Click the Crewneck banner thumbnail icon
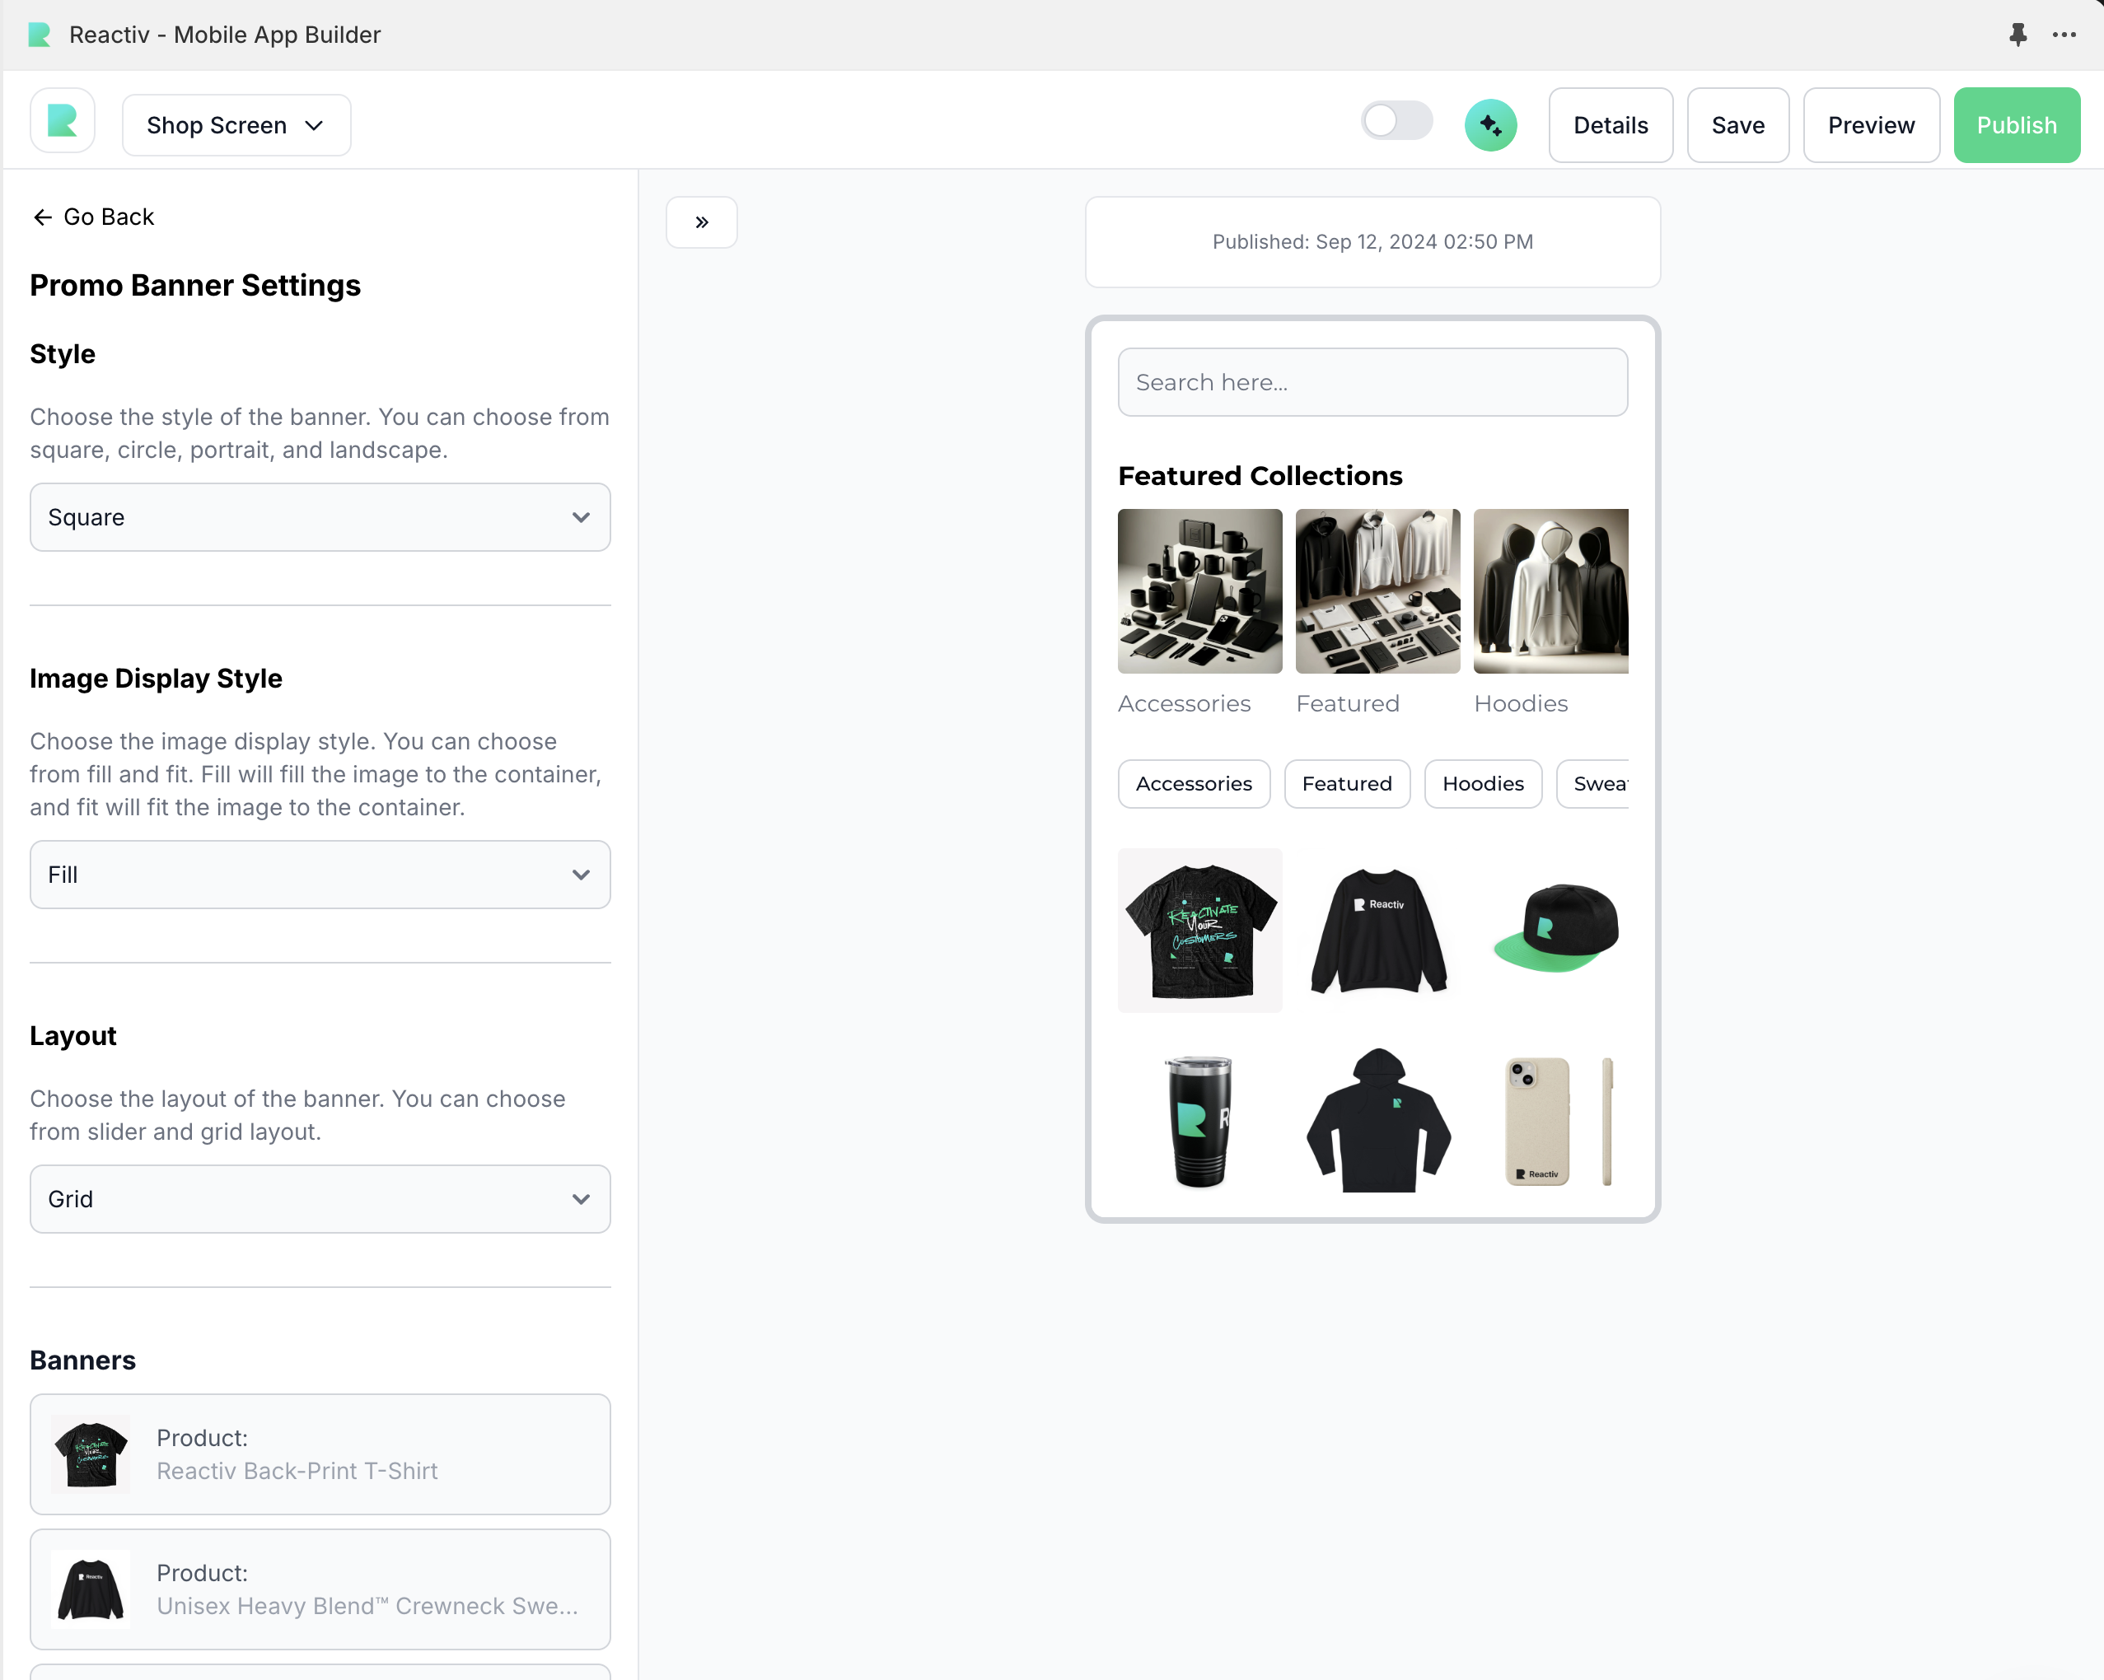 tap(91, 1589)
